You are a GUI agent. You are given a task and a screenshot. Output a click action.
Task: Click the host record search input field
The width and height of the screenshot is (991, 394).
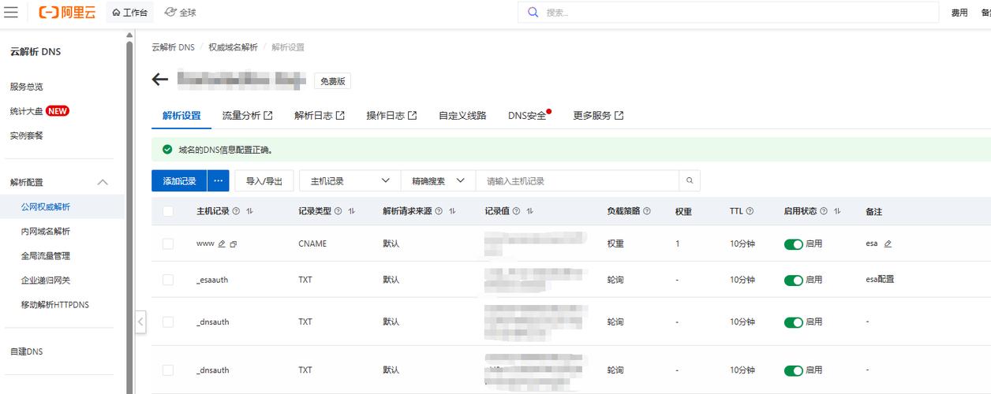[x=577, y=180]
